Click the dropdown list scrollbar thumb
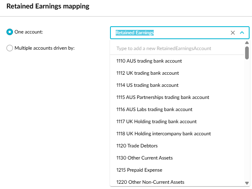Screen dimensions: 252x189 coord(247,52)
